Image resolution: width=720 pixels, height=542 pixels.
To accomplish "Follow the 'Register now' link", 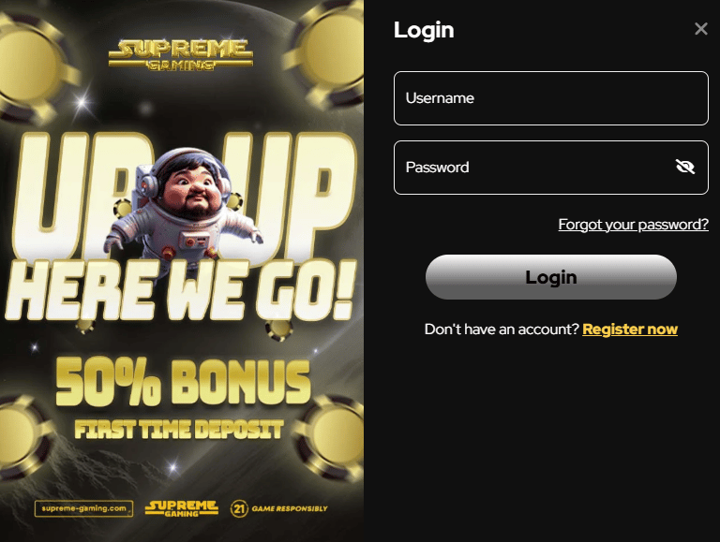I will (x=630, y=330).
